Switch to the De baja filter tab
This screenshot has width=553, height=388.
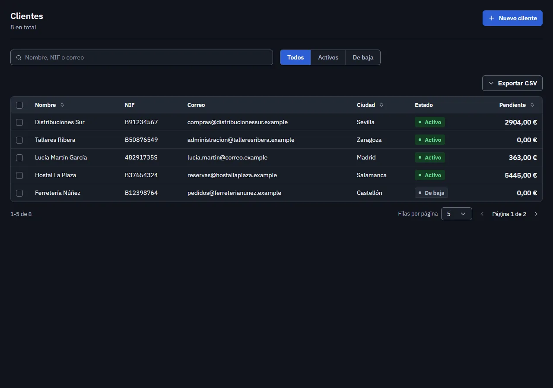point(363,57)
